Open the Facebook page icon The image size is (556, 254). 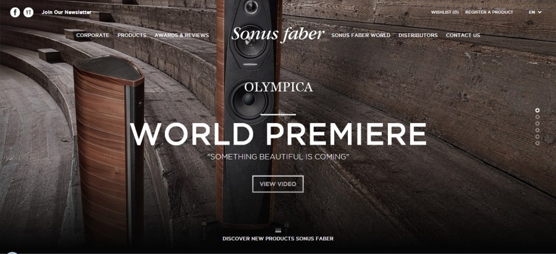(x=15, y=12)
